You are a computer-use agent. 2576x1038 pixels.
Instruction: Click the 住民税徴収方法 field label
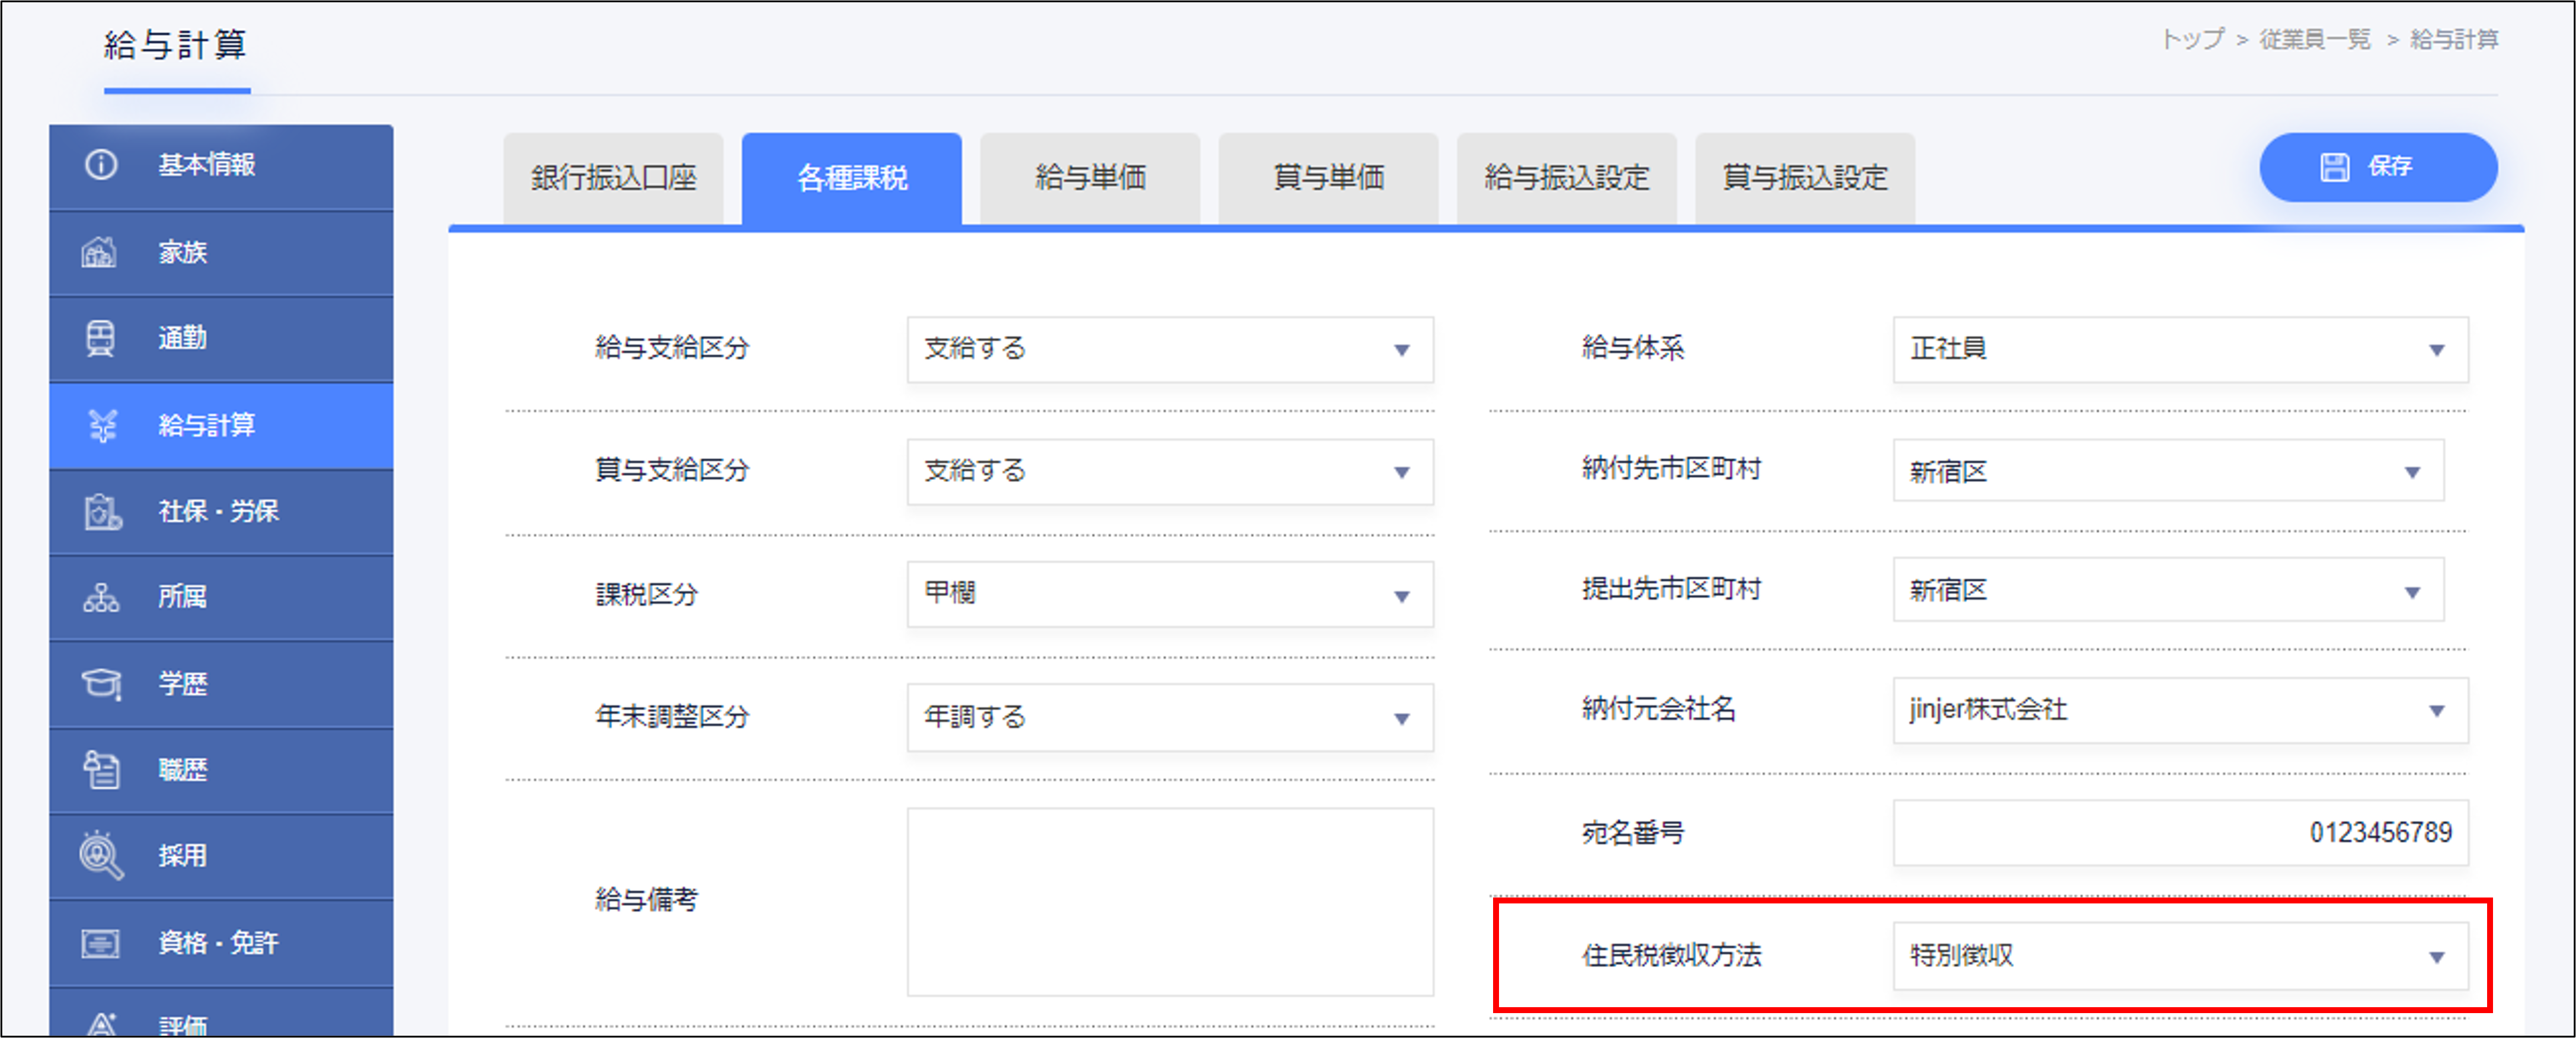click(1671, 956)
